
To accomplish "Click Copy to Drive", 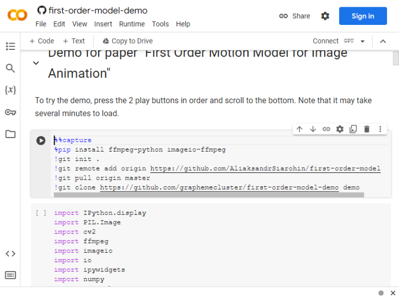I will point(127,41).
